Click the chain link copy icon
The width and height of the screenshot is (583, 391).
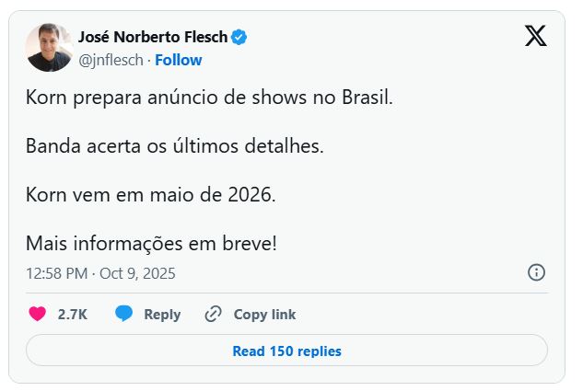214,314
